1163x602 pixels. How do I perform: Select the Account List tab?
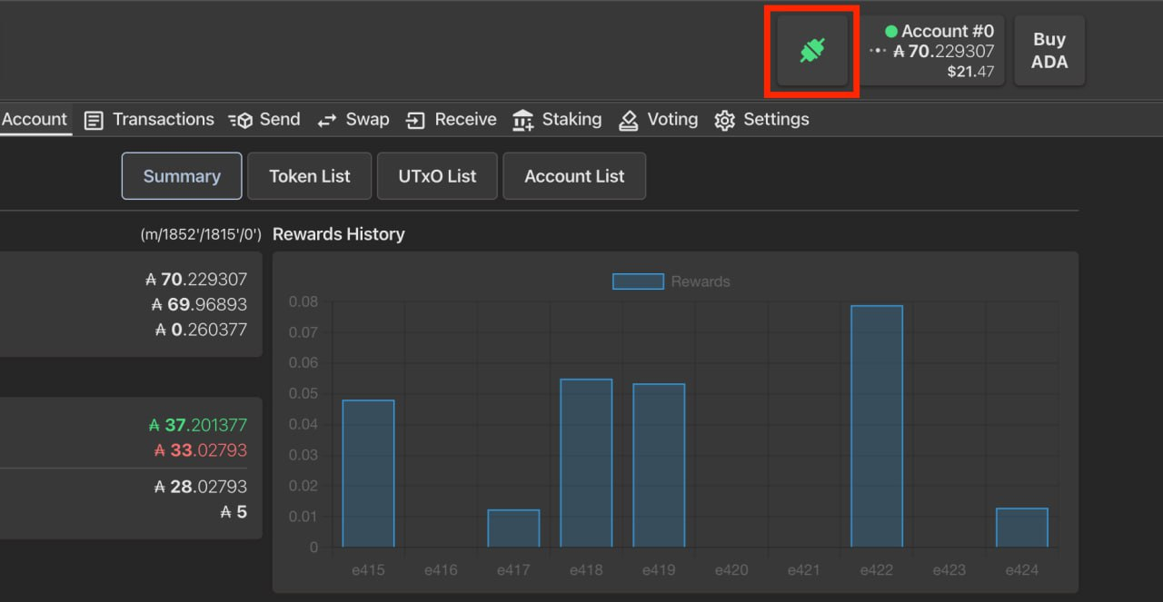[574, 176]
